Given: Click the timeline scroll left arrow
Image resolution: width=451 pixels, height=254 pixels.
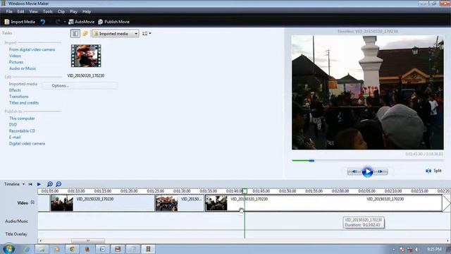Looking at the screenshot, I should [41, 241].
